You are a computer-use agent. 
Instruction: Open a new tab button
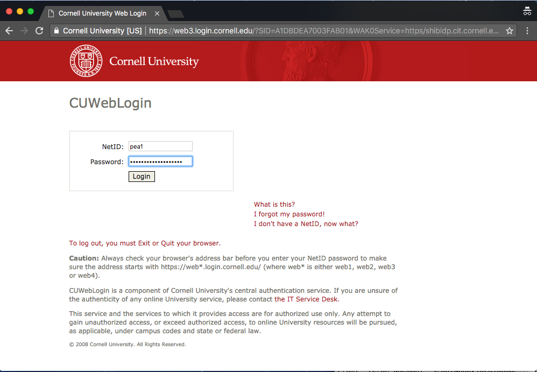click(176, 13)
